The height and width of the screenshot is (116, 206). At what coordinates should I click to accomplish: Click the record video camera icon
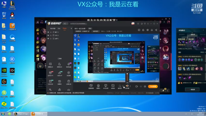[x=137, y=86]
